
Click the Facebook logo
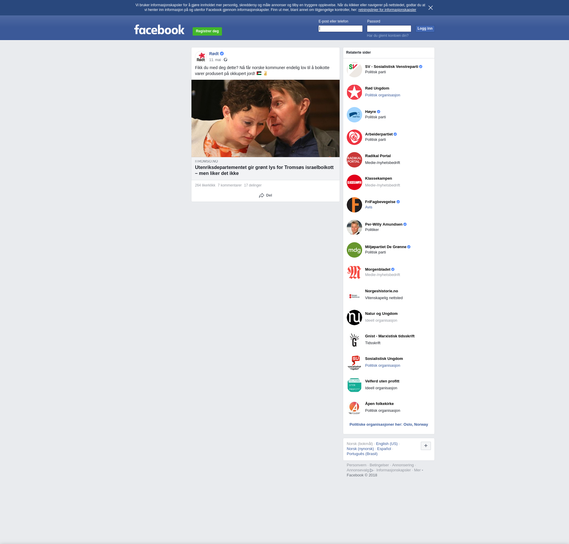pyautogui.click(x=159, y=30)
